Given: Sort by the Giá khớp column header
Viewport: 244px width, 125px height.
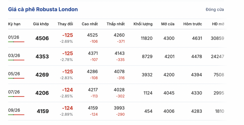Looking at the screenshot, I should (41, 24).
